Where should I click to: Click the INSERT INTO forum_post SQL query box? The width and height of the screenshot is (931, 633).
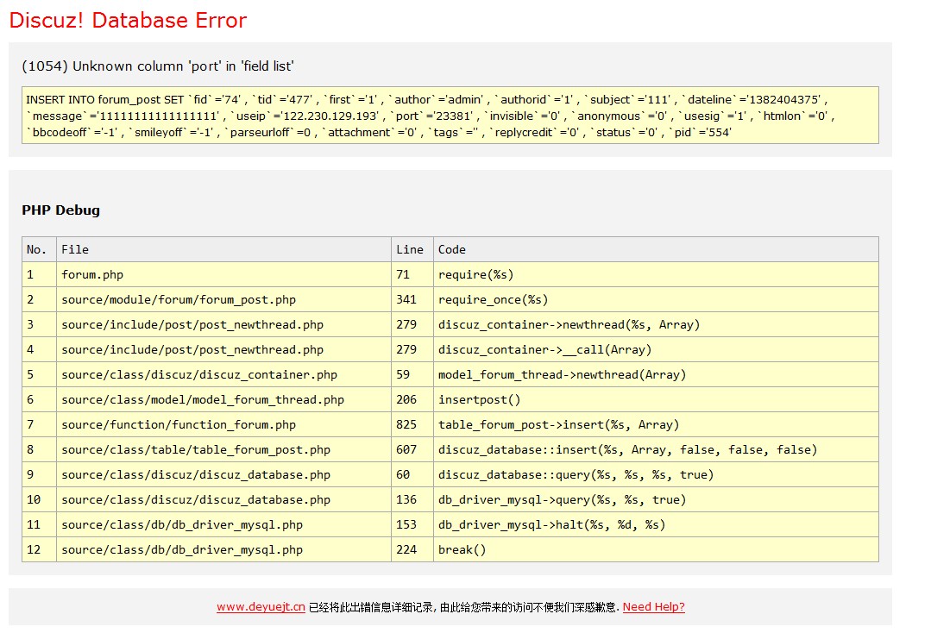click(450, 116)
